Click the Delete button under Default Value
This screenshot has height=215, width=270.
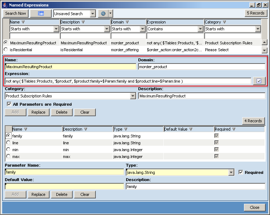[61, 194]
